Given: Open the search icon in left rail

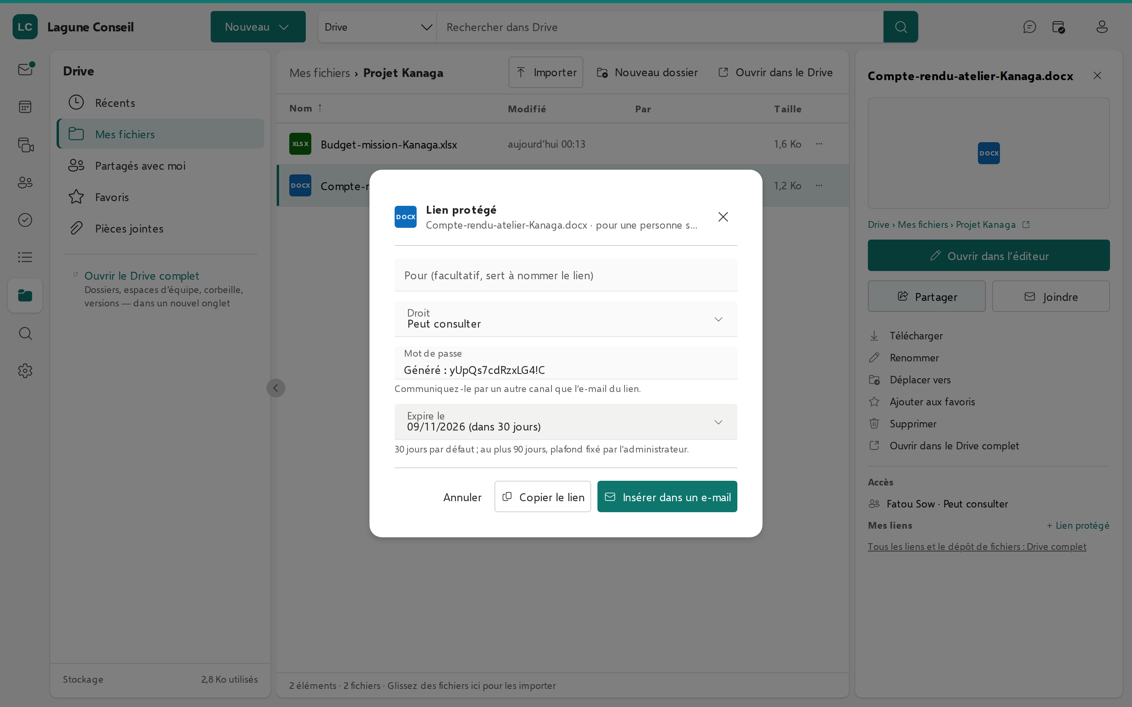Looking at the screenshot, I should pyautogui.click(x=25, y=333).
